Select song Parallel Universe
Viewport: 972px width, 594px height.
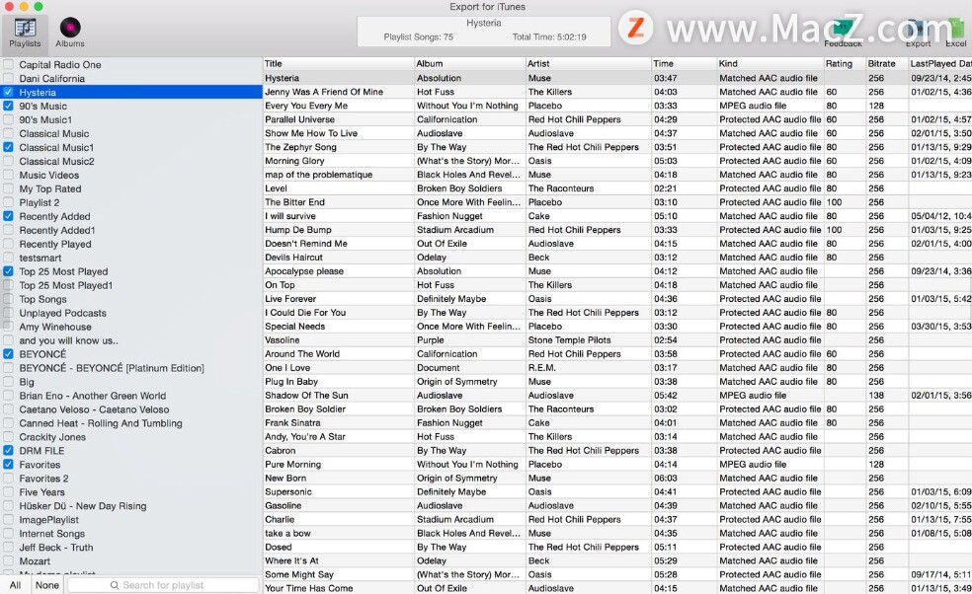click(x=299, y=119)
